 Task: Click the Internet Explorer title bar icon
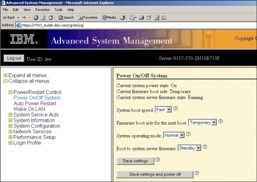[x=3, y=3]
